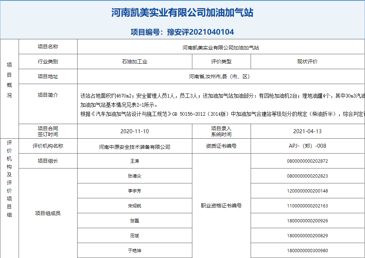
Task: Click the 项目组长 label
Action: 48,161
